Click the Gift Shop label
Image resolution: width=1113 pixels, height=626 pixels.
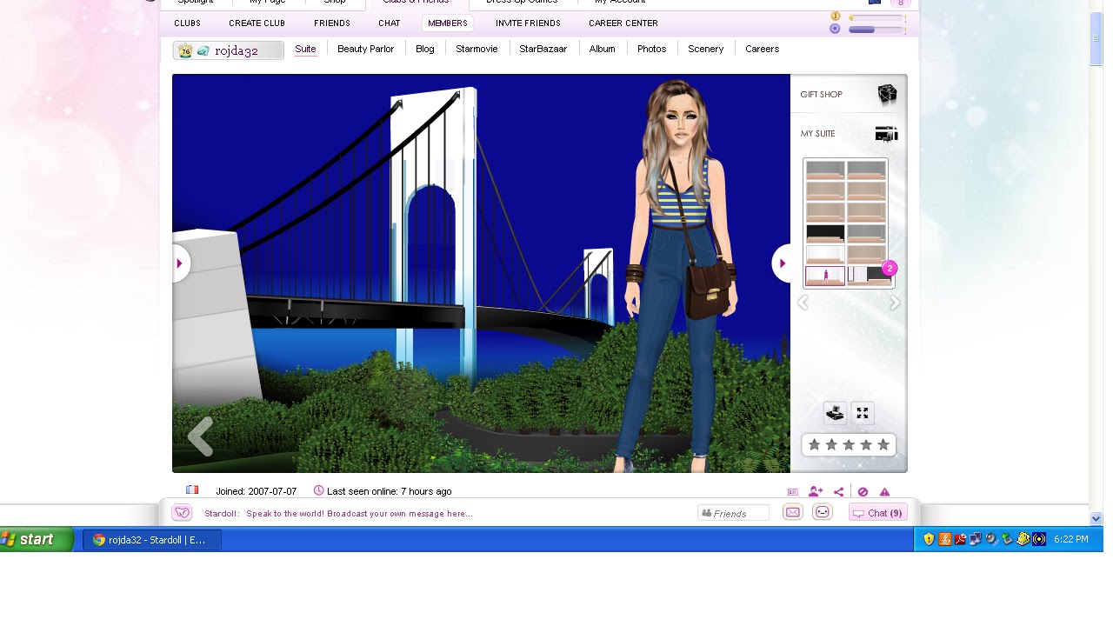(821, 94)
